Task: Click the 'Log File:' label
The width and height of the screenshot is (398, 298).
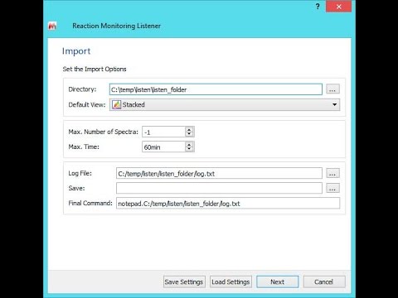Action: (80, 173)
